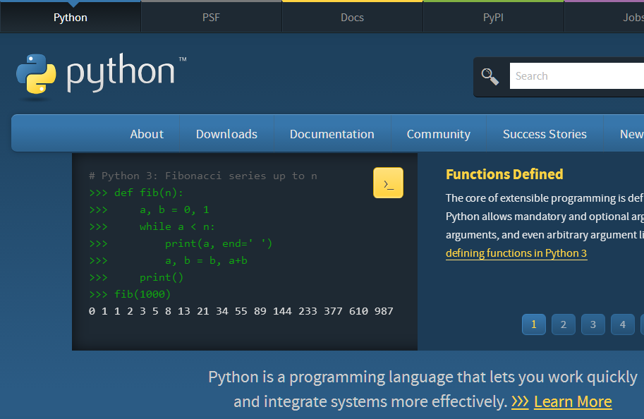Click the Learn More link
Image resolution: width=644 pixels, height=419 pixels.
coord(573,402)
